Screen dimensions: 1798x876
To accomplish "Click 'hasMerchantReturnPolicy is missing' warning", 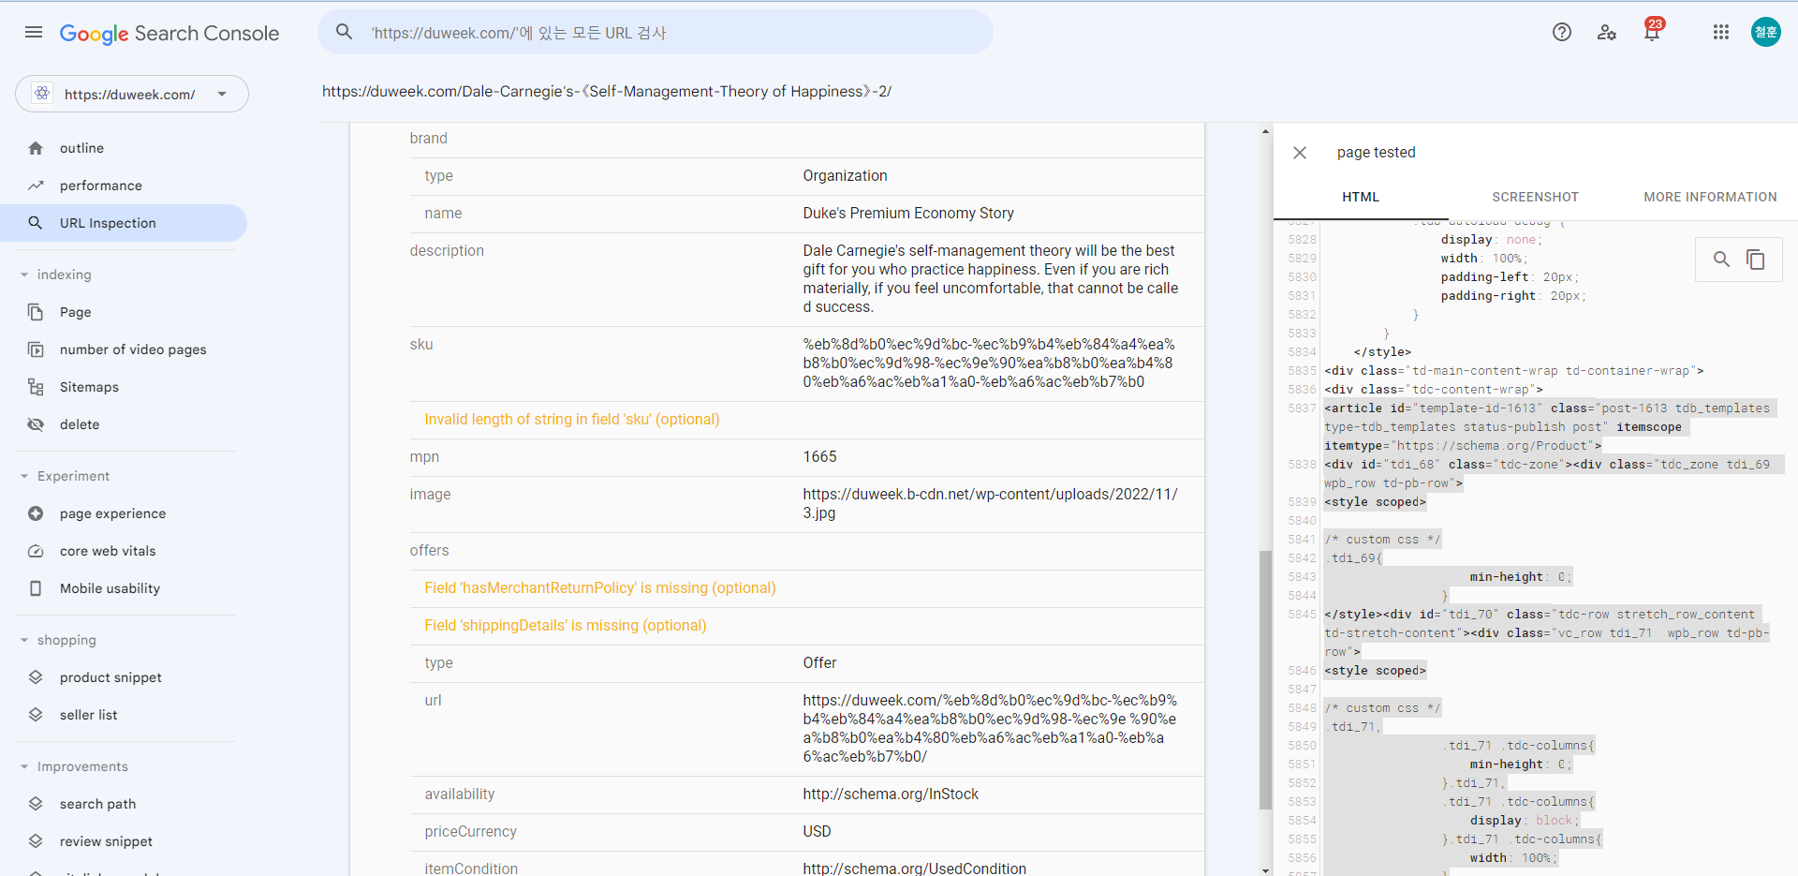I will (x=600, y=588).
